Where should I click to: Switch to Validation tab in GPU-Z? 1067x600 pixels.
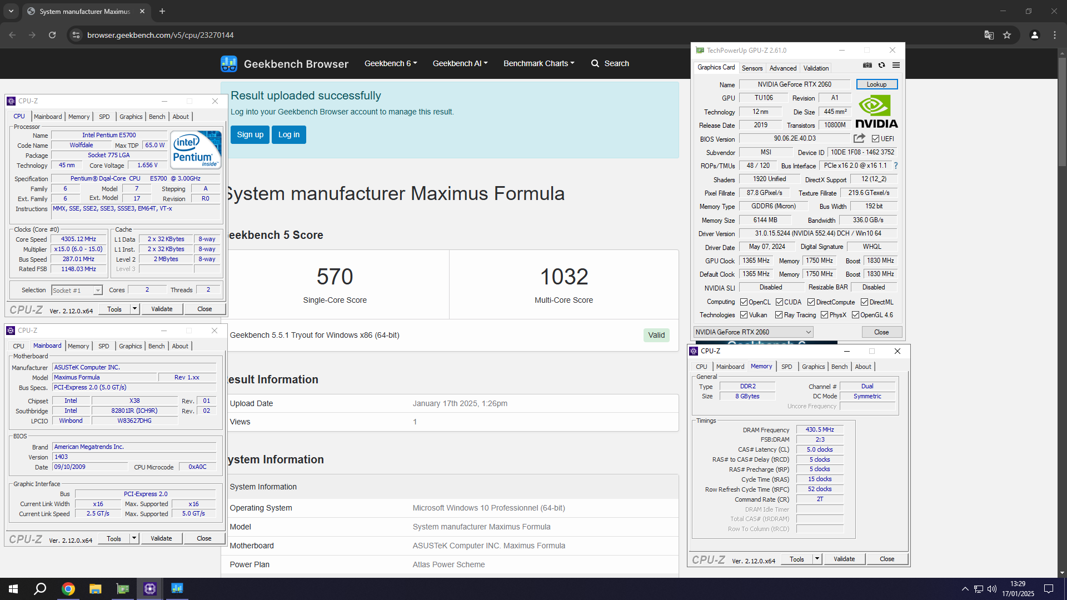coord(816,68)
